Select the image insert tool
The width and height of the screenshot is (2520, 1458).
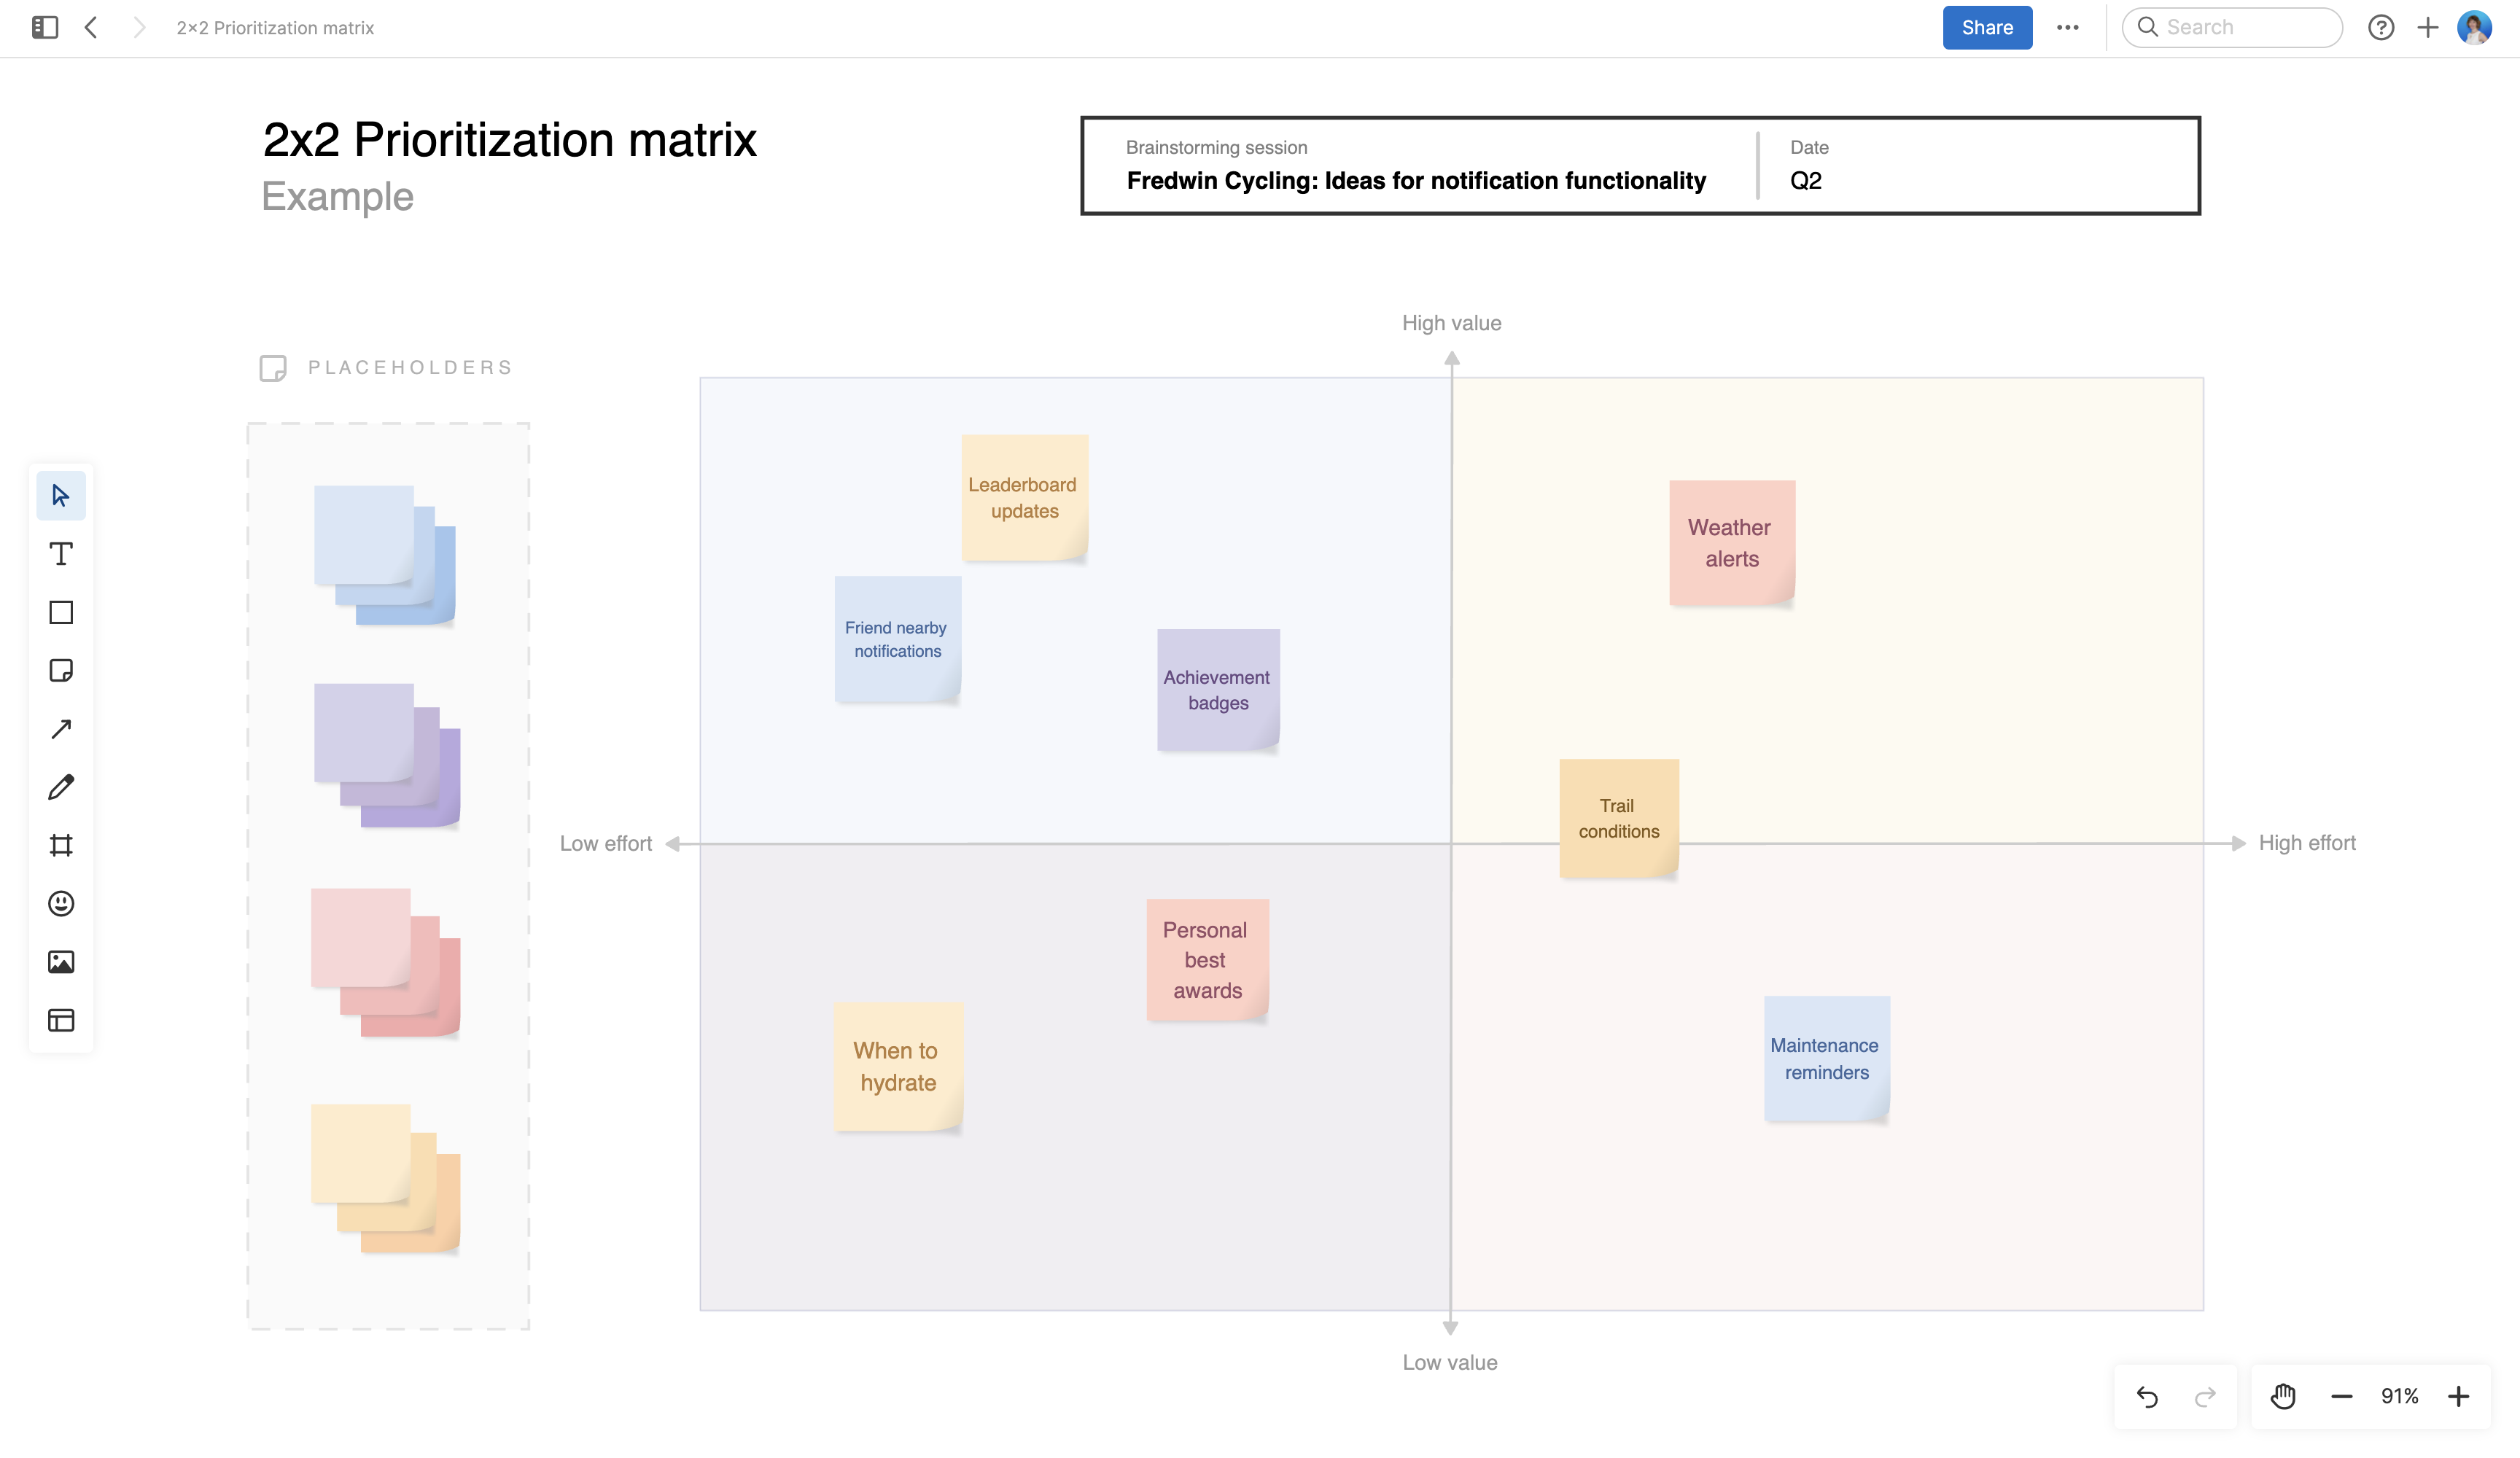[x=61, y=962]
